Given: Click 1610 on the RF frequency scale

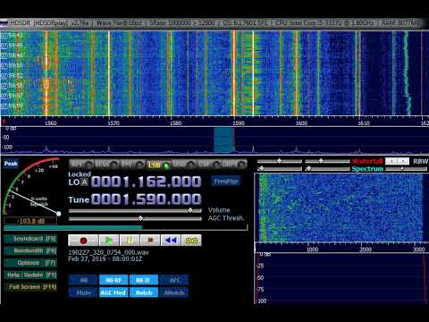Looking at the screenshot, I should point(364,123).
